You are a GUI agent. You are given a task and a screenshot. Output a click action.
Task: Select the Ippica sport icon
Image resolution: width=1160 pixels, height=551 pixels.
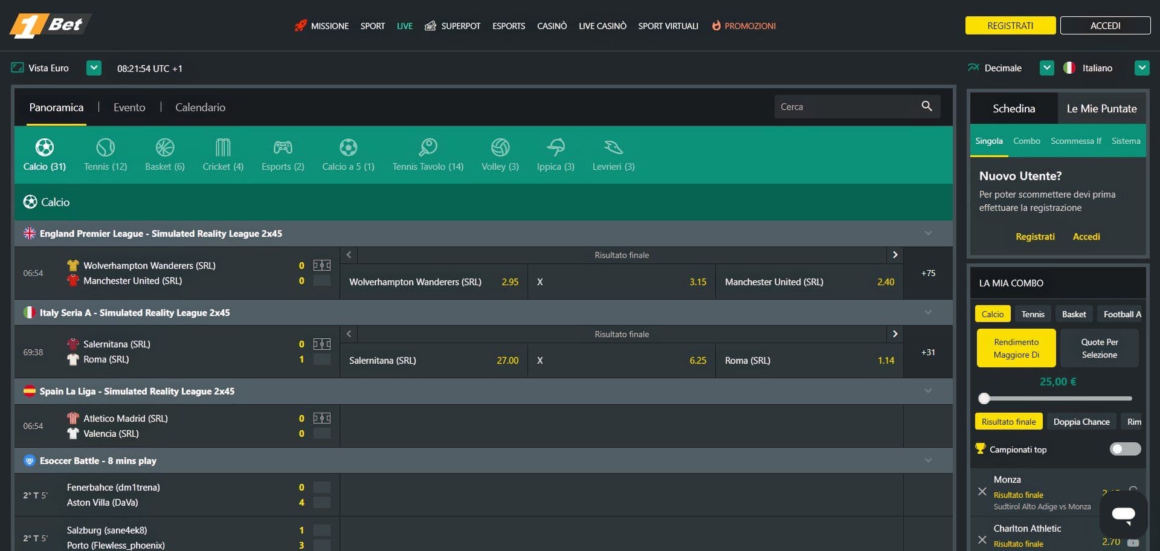coord(555,147)
